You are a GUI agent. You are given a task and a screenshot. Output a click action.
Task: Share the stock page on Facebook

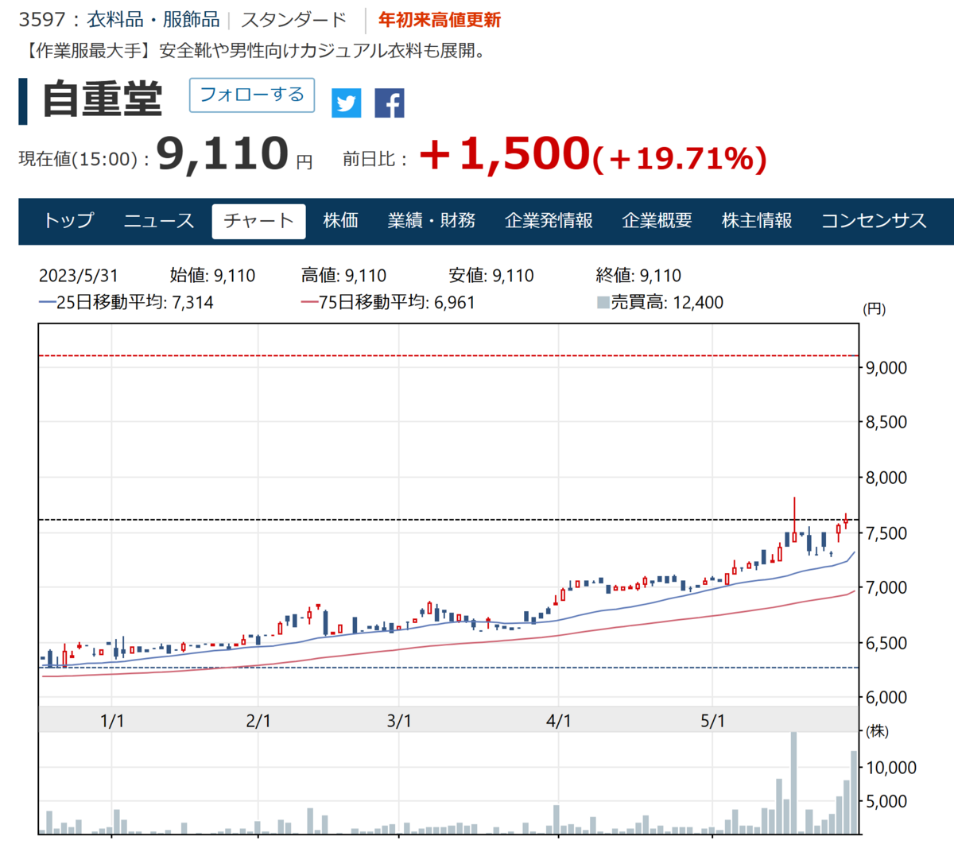390,103
